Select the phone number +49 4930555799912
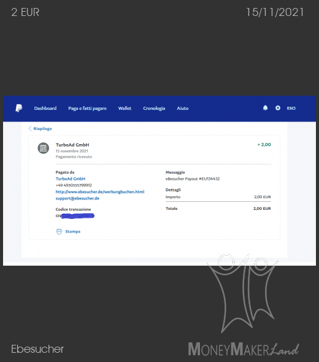 point(74,185)
